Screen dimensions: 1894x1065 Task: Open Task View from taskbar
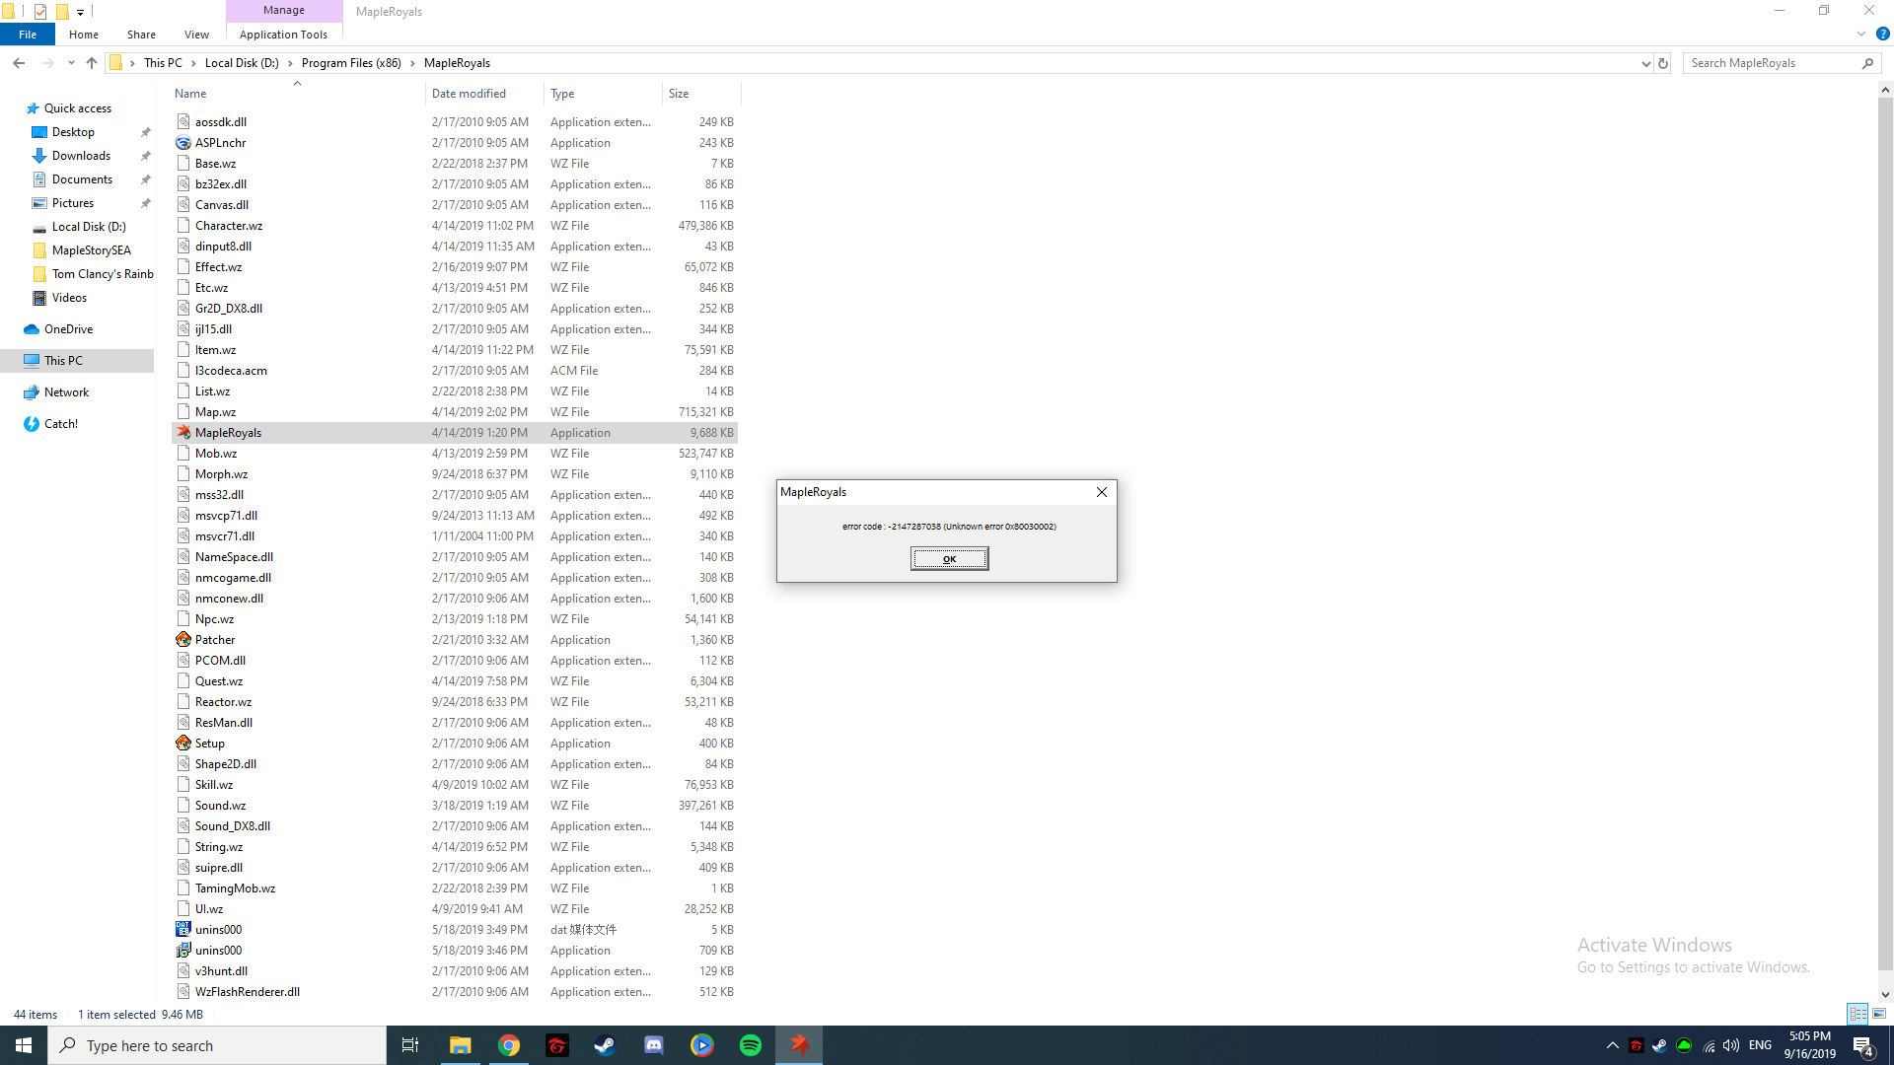pyautogui.click(x=410, y=1045)
